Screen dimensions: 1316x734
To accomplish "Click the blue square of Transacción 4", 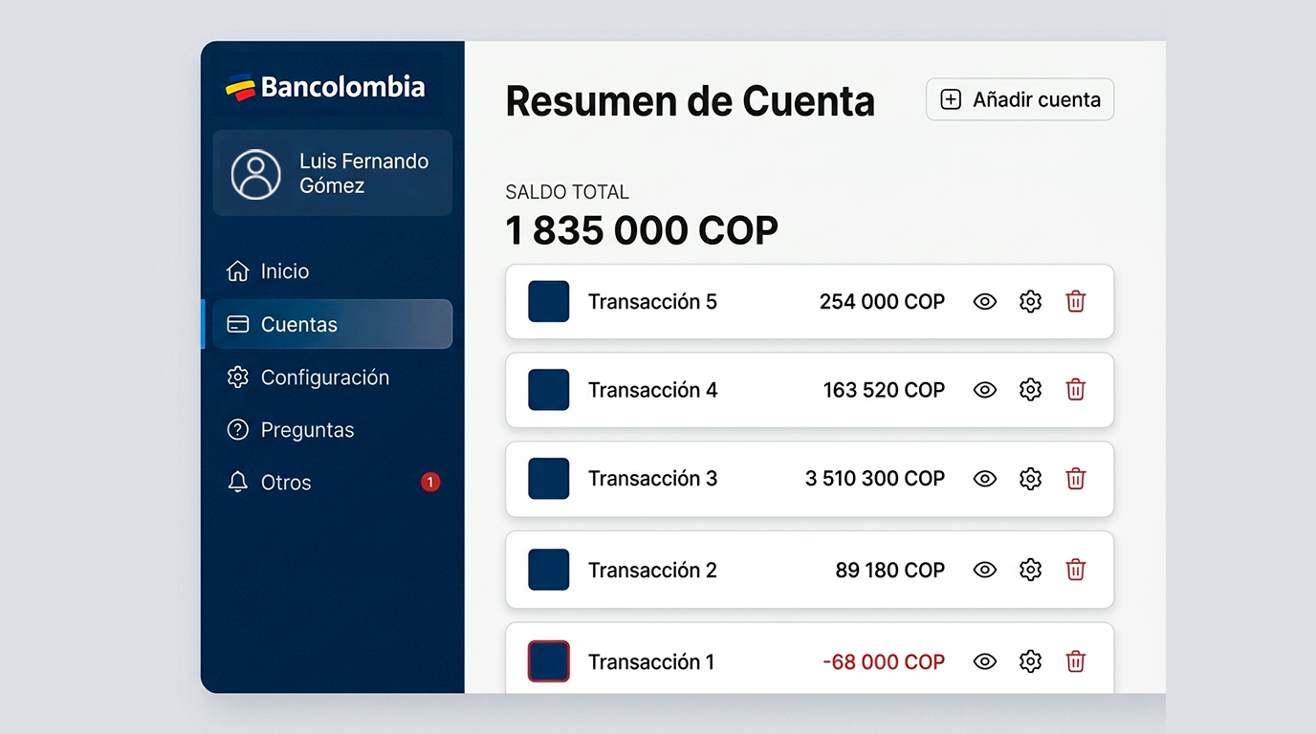I will 549,390.
